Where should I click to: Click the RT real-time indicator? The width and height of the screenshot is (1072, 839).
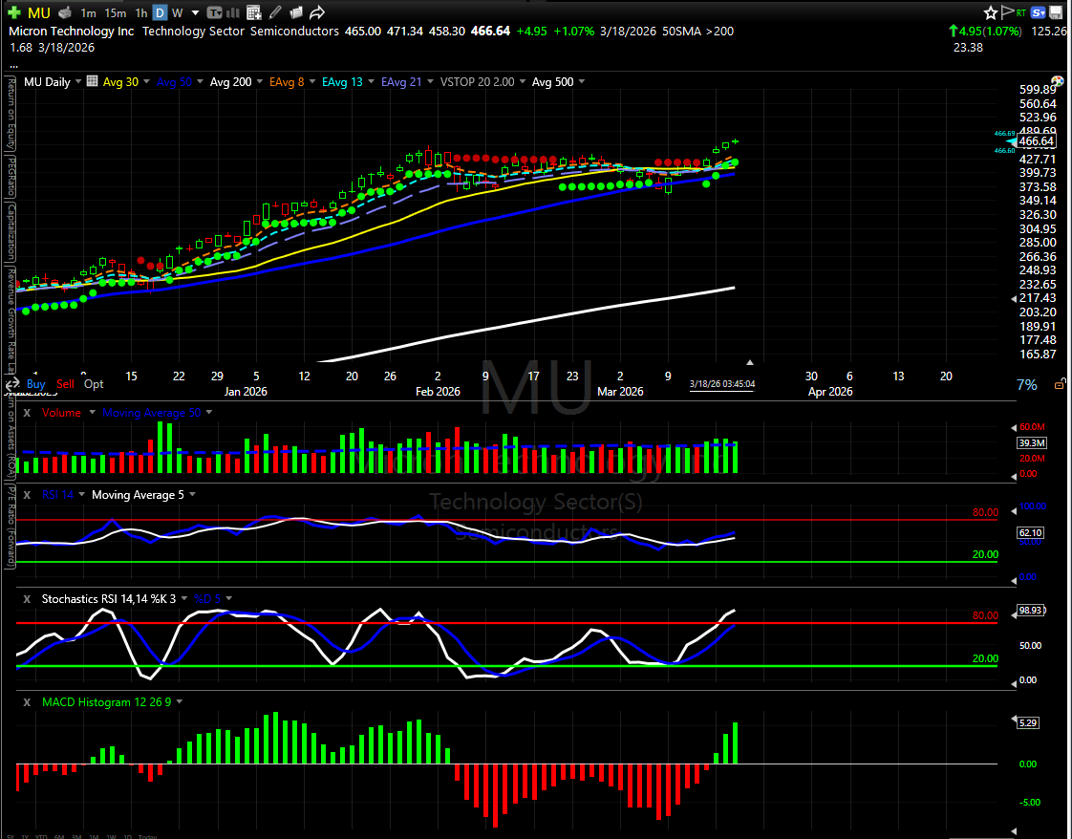tap(1021, 12)
